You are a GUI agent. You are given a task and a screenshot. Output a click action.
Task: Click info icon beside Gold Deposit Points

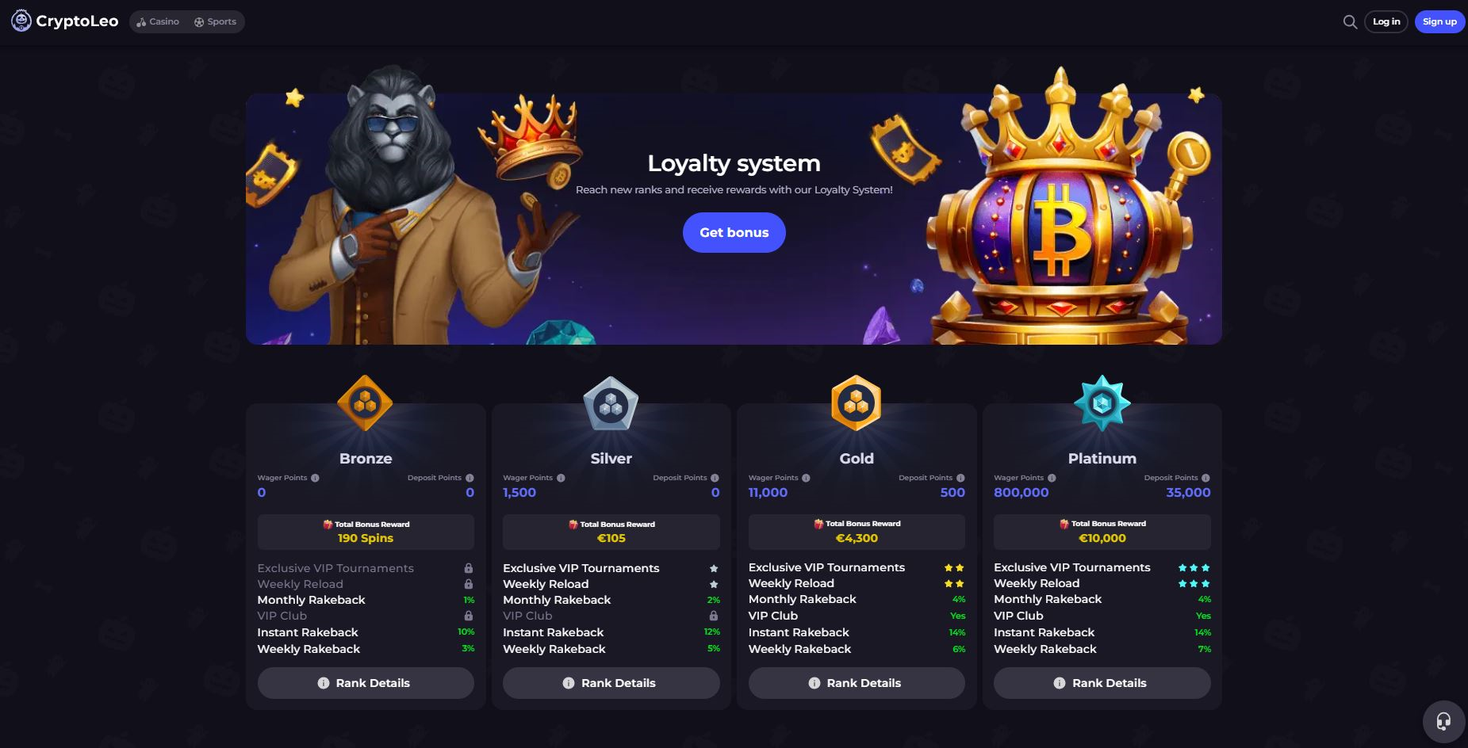click(x=960, y=478)
